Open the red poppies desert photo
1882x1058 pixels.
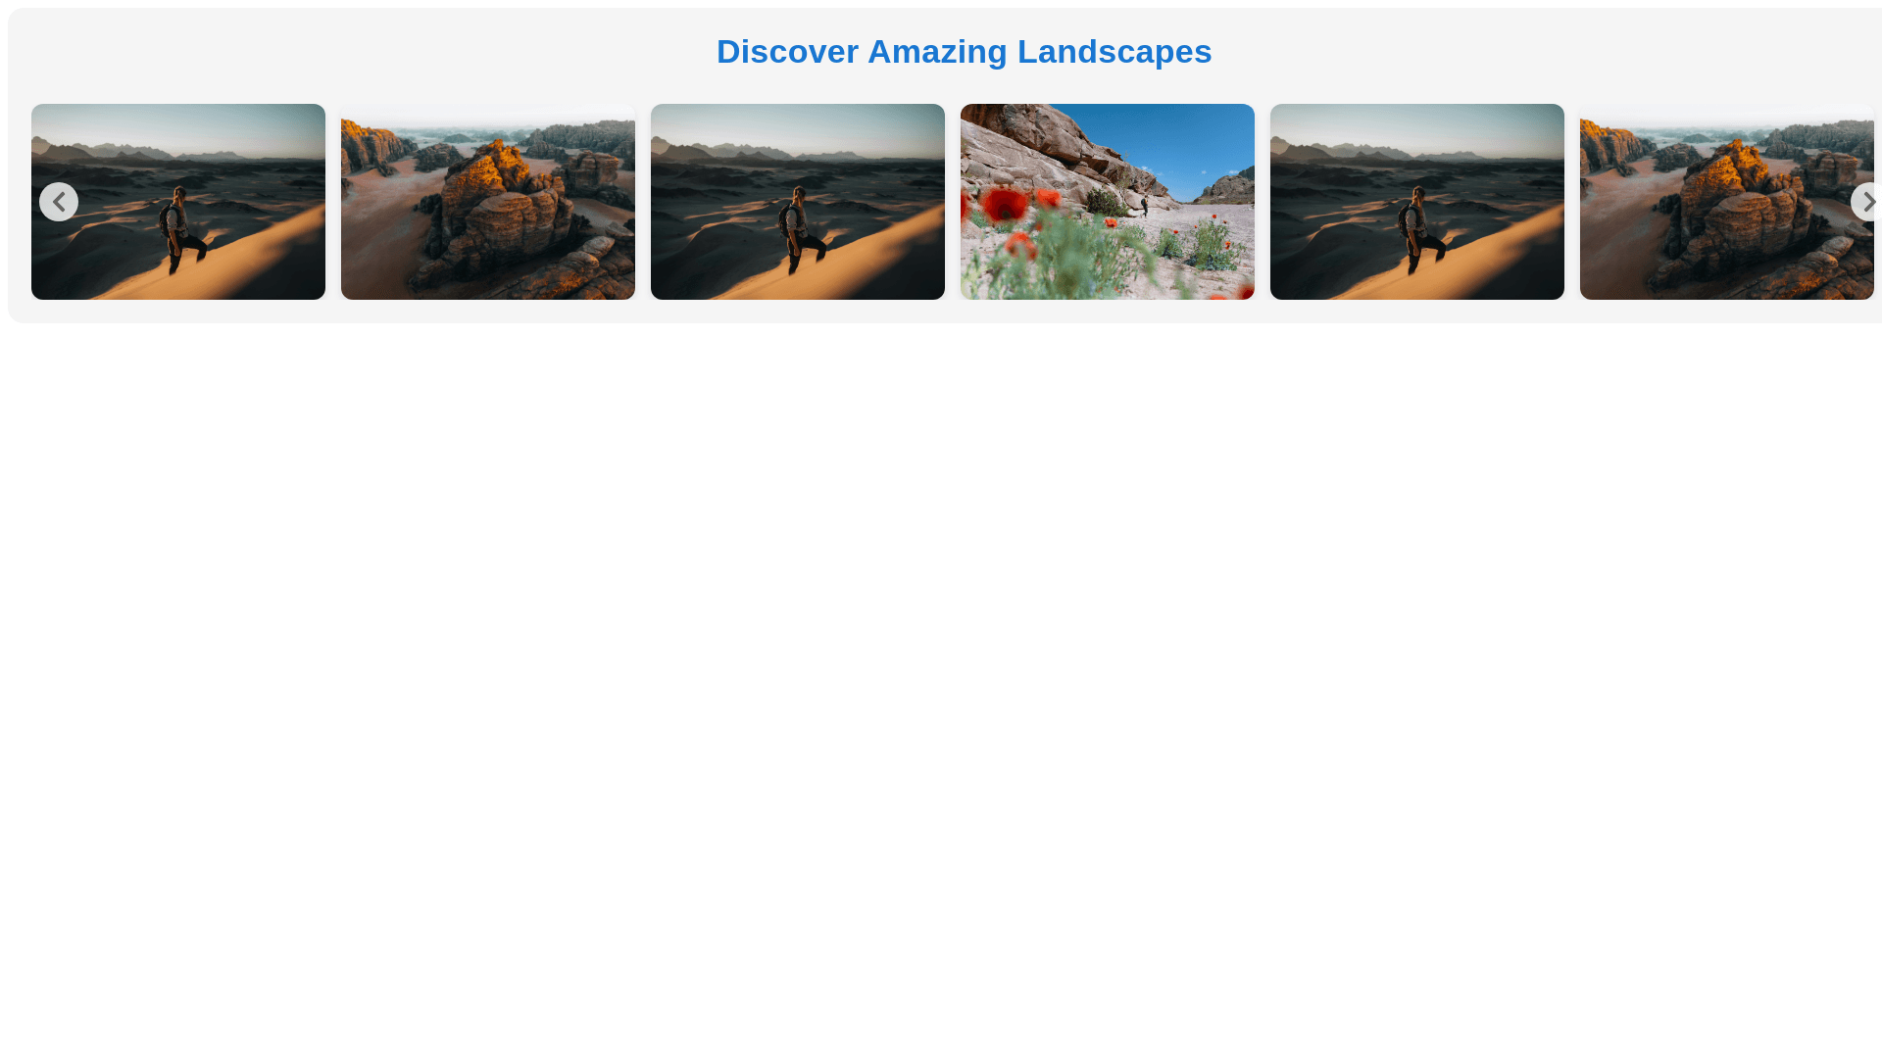pos(1108,202)
